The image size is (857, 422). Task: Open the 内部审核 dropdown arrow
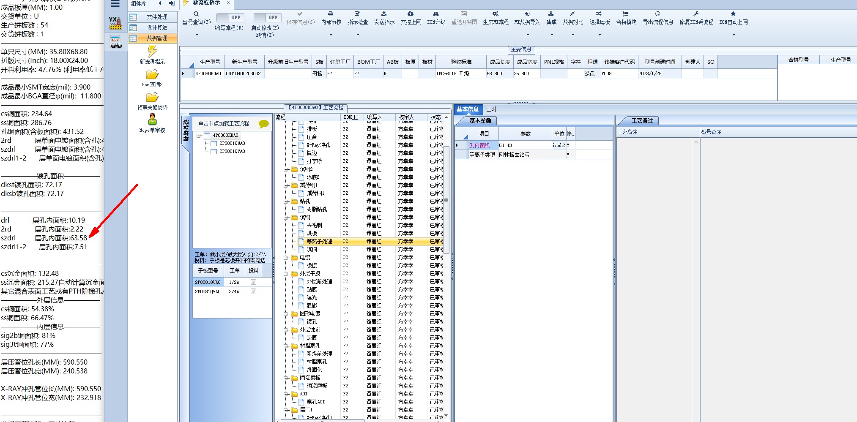point(331,35)
